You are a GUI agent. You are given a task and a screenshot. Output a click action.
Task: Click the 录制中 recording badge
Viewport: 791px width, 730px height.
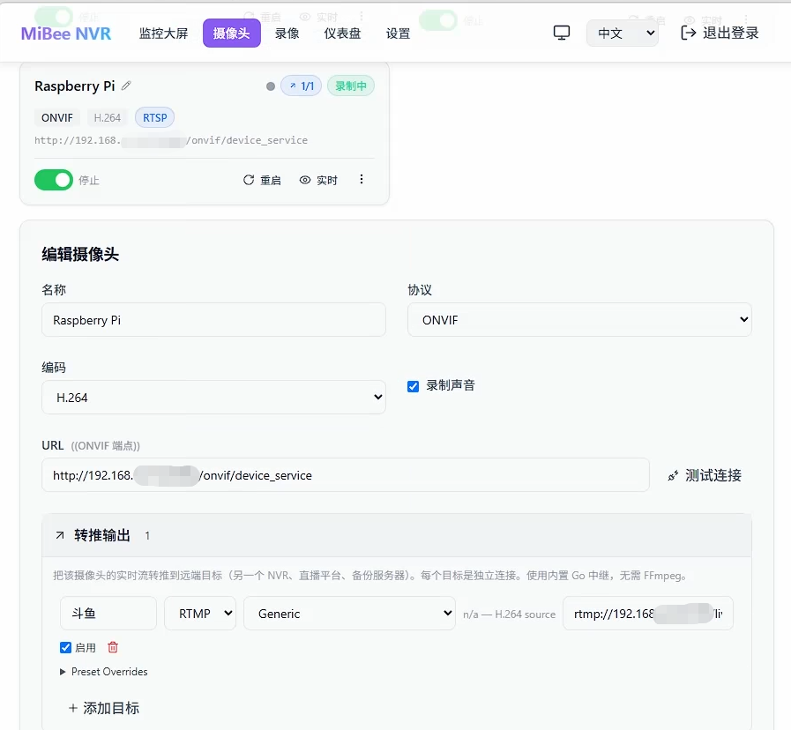point(351,86)
